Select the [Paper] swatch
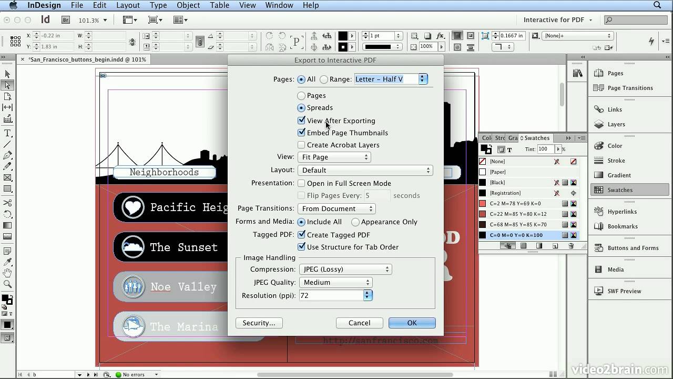 click(x=528, y=172)
